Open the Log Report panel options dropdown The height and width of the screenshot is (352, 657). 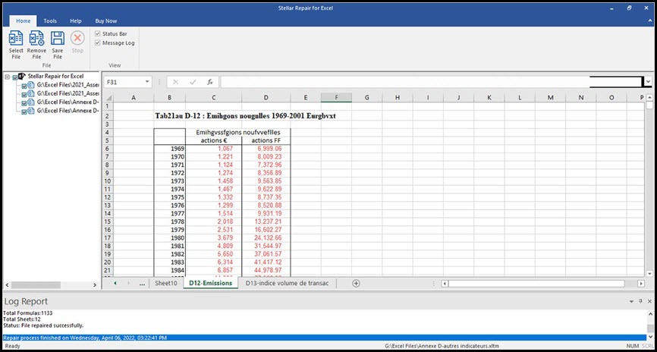[x=632, y=301]
